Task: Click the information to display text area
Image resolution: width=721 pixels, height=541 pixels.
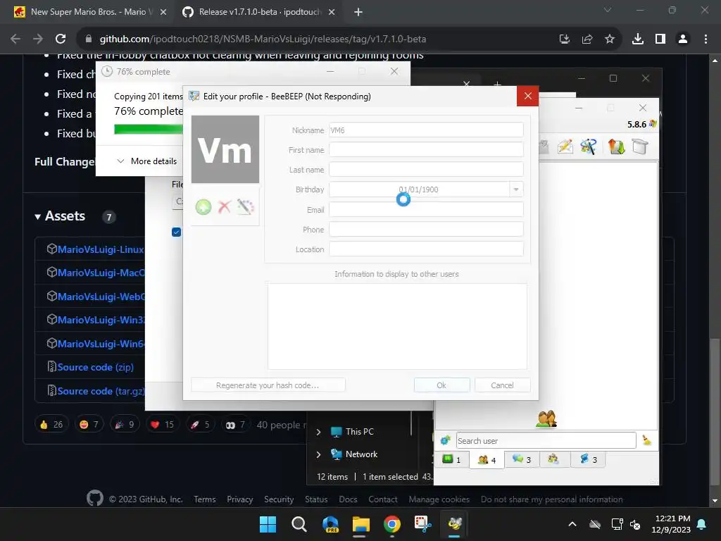Action: point(397,326)
